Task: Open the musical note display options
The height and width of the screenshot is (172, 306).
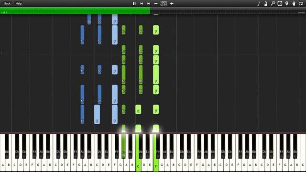Action: (259, 3)
